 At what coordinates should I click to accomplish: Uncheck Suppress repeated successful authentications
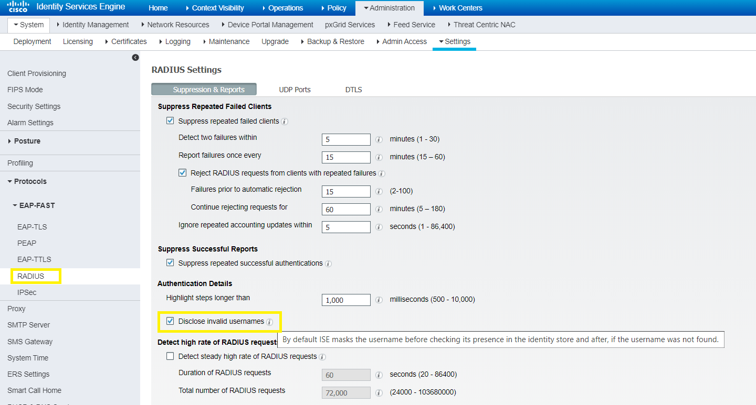pyautogui.click(x=170, y=262)
